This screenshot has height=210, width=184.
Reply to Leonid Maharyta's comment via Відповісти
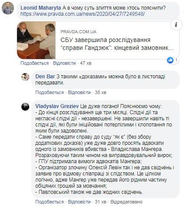point(65,63)
